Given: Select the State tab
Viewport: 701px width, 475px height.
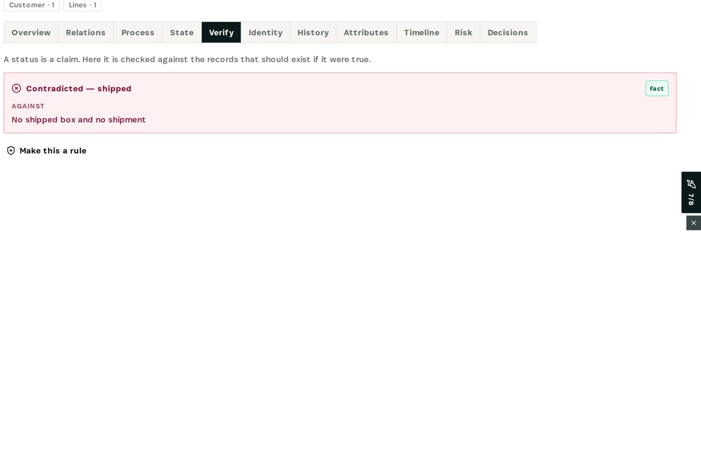Looking at the screenshot, I should 182,32.
